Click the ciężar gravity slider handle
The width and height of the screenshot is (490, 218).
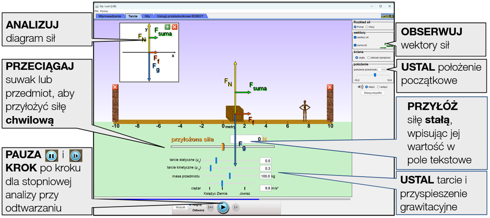(x=222, y=183)
